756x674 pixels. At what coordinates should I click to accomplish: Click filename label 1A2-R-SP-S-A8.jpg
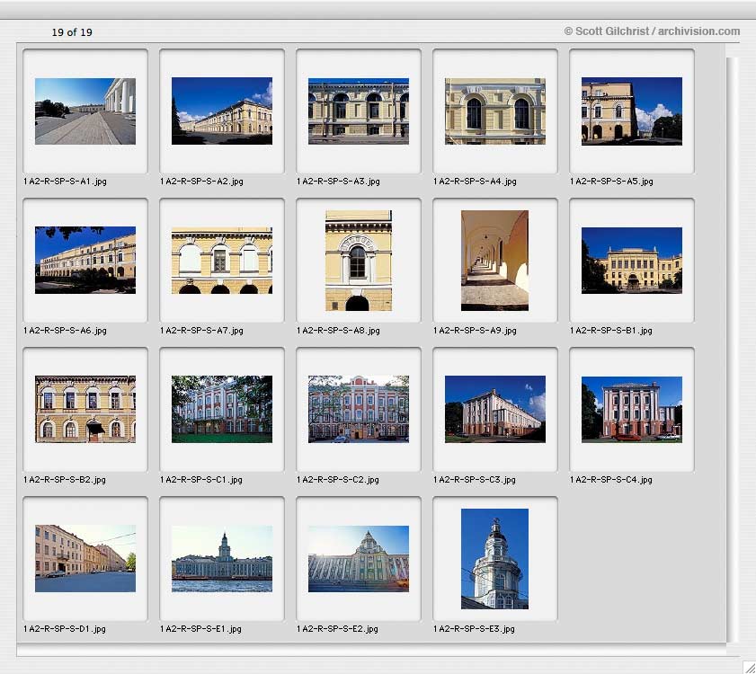pyautogui.click(x=338, y=330)
